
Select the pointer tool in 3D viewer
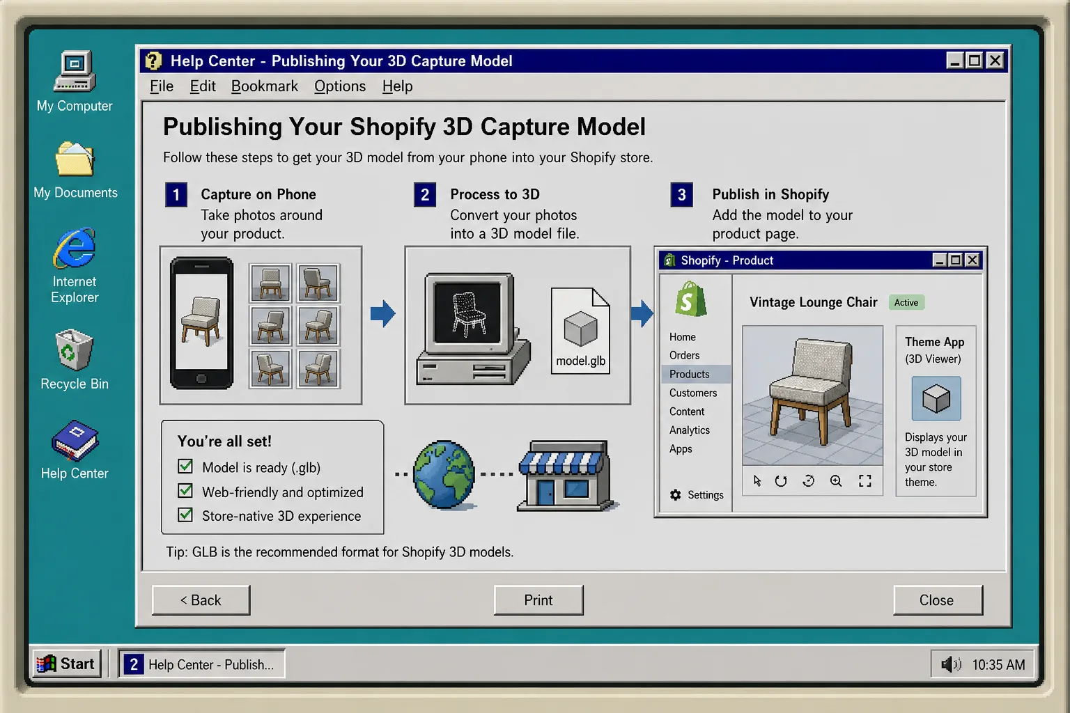tap(757, 481)
